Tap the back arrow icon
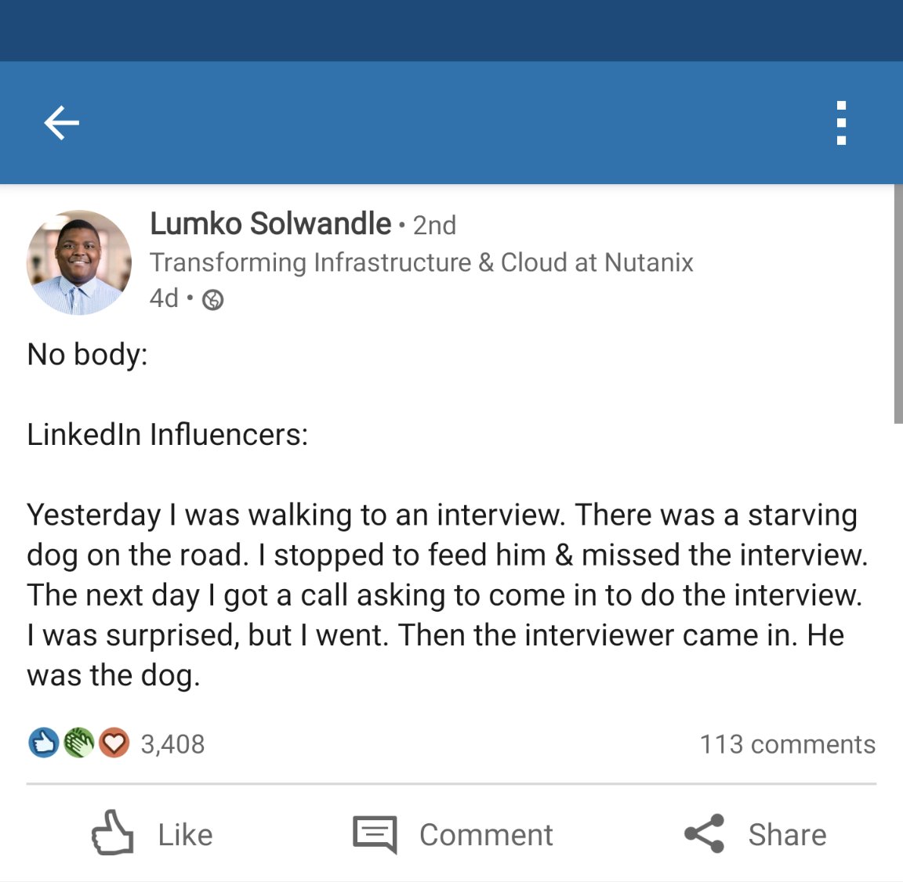The width and height of the screenshot is (903, 882). [61, 123]
